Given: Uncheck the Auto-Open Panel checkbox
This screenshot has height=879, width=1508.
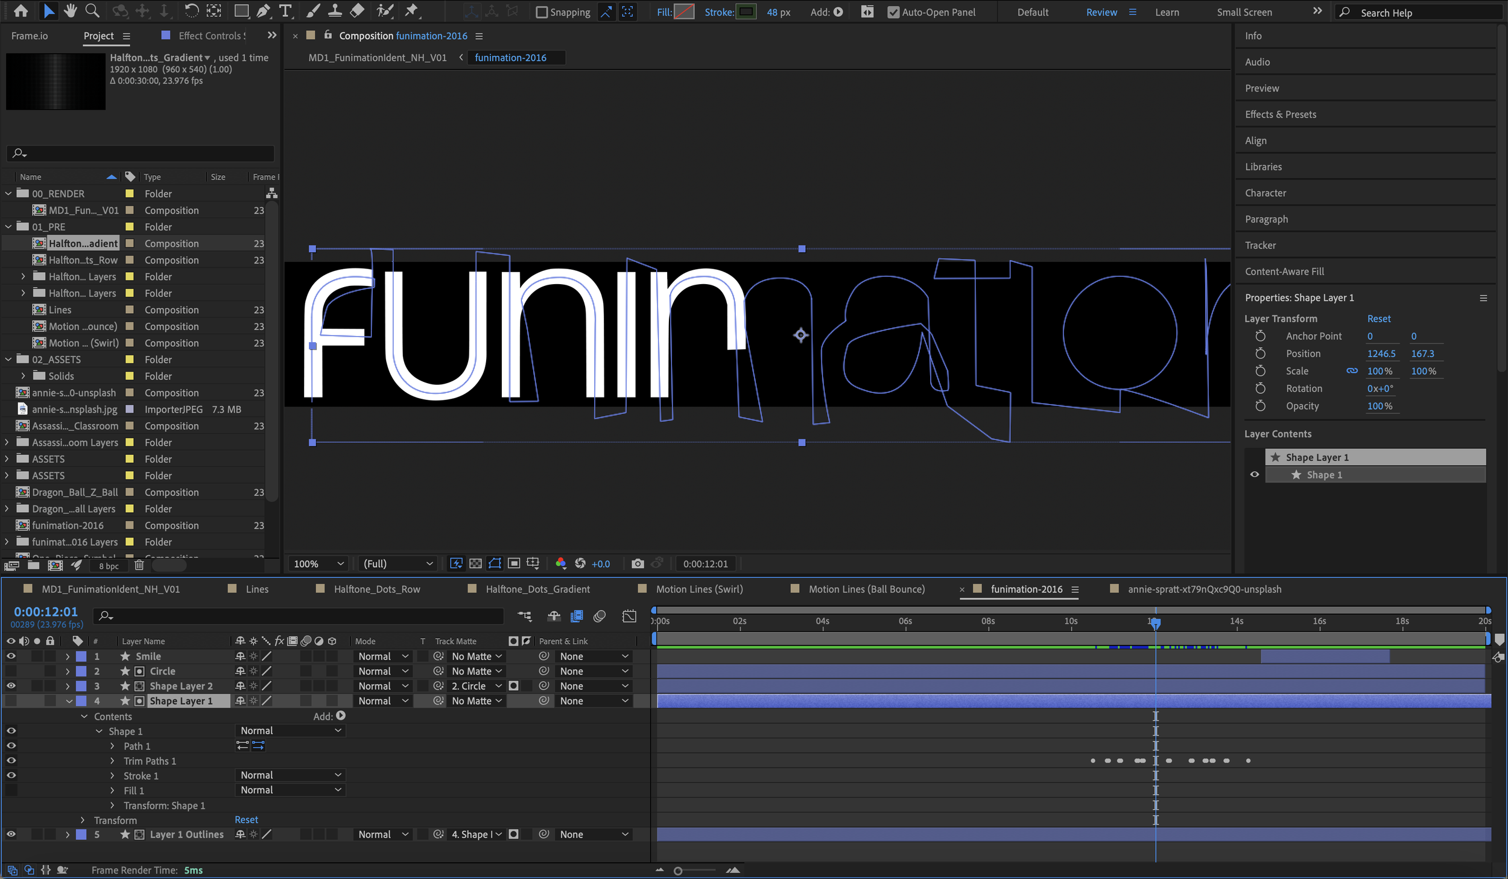Looking at the screenshot, I should click(893, 12).
